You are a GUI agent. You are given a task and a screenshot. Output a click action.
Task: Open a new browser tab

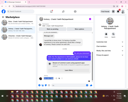point(29,2)
